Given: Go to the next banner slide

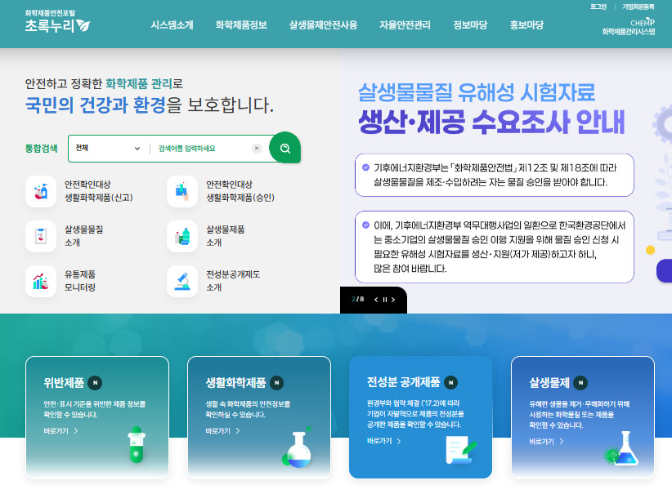Looking at the screenshot, I should click(394, 300).
